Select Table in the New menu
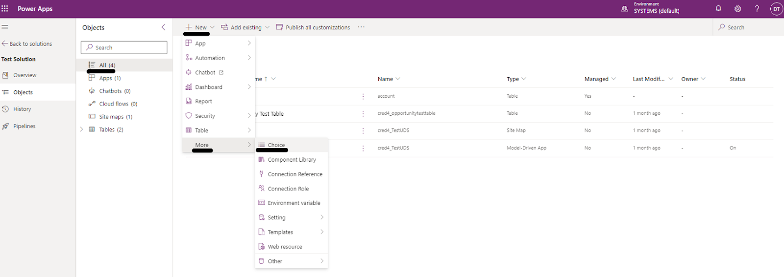784x277 pixels. 219,130
